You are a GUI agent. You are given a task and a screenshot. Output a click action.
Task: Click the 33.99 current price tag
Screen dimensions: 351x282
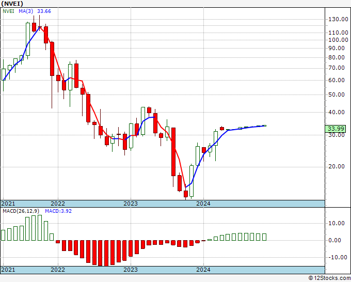point(336,129)
